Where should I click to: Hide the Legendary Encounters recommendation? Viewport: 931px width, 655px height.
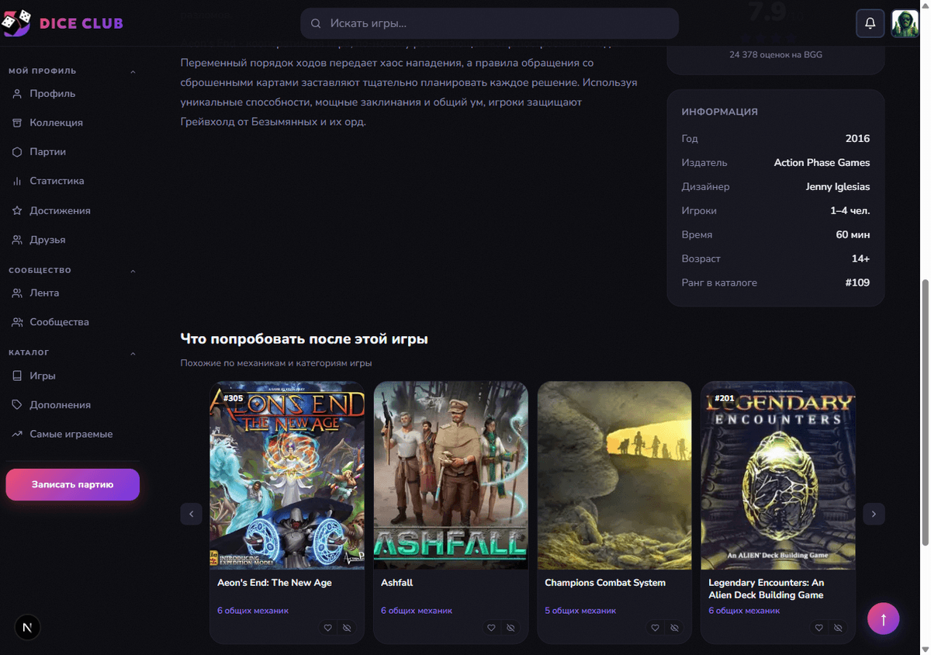[x=838, y=628]
